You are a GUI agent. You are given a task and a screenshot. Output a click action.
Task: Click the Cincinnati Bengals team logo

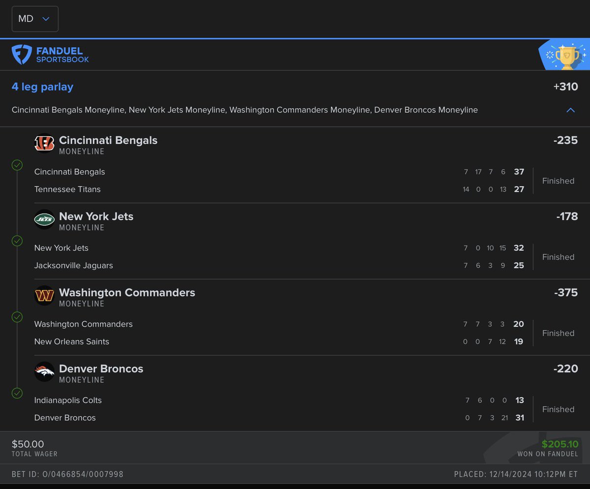tap(44, 143)
